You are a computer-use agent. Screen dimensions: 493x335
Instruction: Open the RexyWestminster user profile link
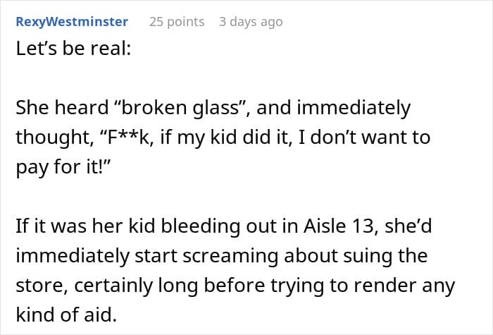click(x=72, y=22)
